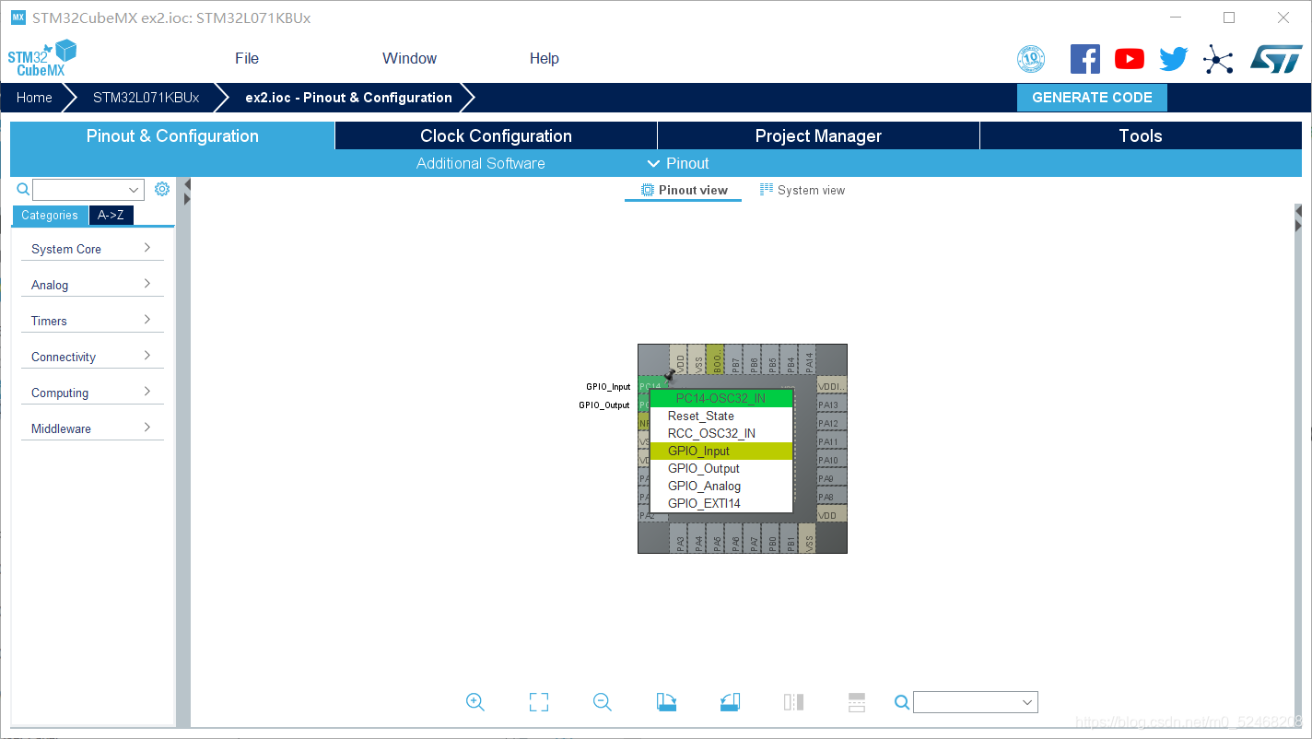The width and height of the screenshot is (1312, 739).
Task: Click the 10 years anniversary badge
Action: pos(1031,59)
